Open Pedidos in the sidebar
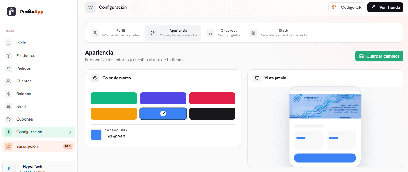This screenshot has width=408, height=172. point(39,68)
